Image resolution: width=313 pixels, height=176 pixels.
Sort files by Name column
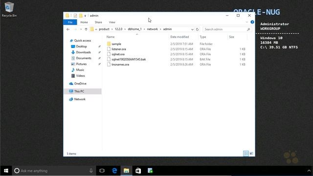(x=111, y=37)
